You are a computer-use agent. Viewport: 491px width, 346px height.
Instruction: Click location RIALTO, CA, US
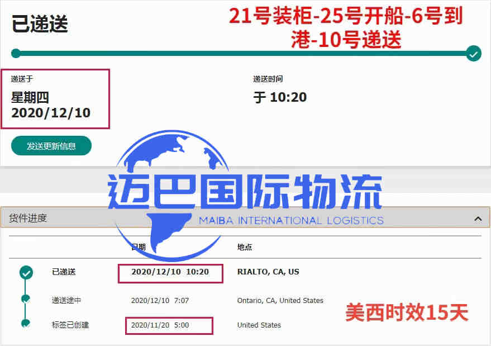click(268, 272)
